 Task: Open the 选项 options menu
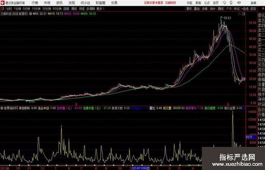tap(215, 3)
